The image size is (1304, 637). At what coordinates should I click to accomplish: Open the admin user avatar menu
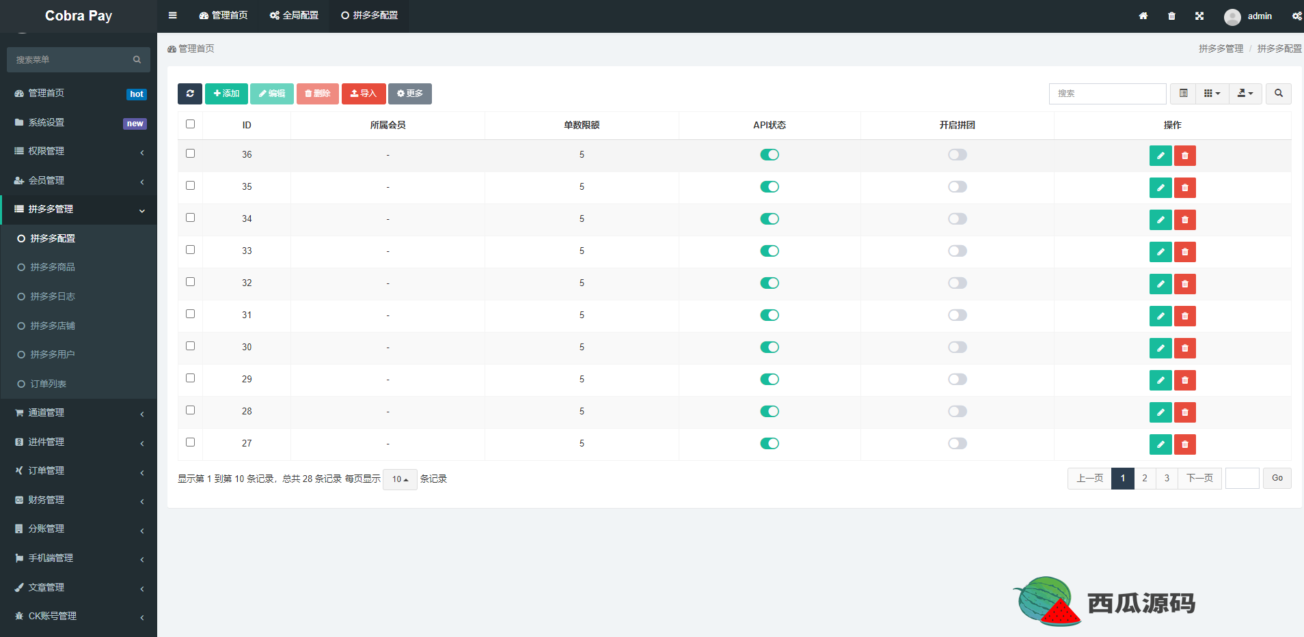click(1248, 16)
